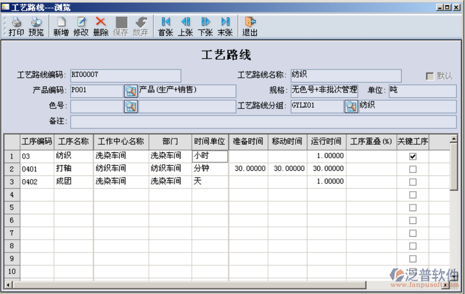This screenshot has height=294, width=465.
Task: Go to first record with 首张
Action: 166,27
